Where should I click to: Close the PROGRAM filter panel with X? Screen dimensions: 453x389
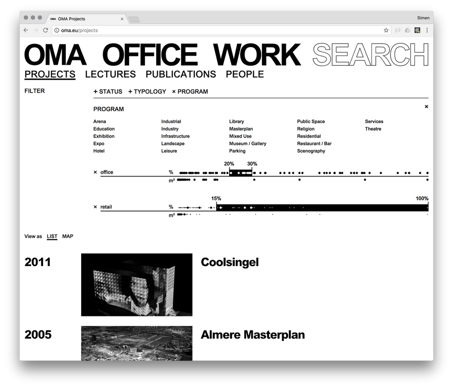(x=426, y=107)
